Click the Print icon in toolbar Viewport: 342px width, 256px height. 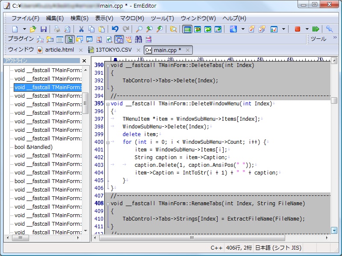click(57, 29)
